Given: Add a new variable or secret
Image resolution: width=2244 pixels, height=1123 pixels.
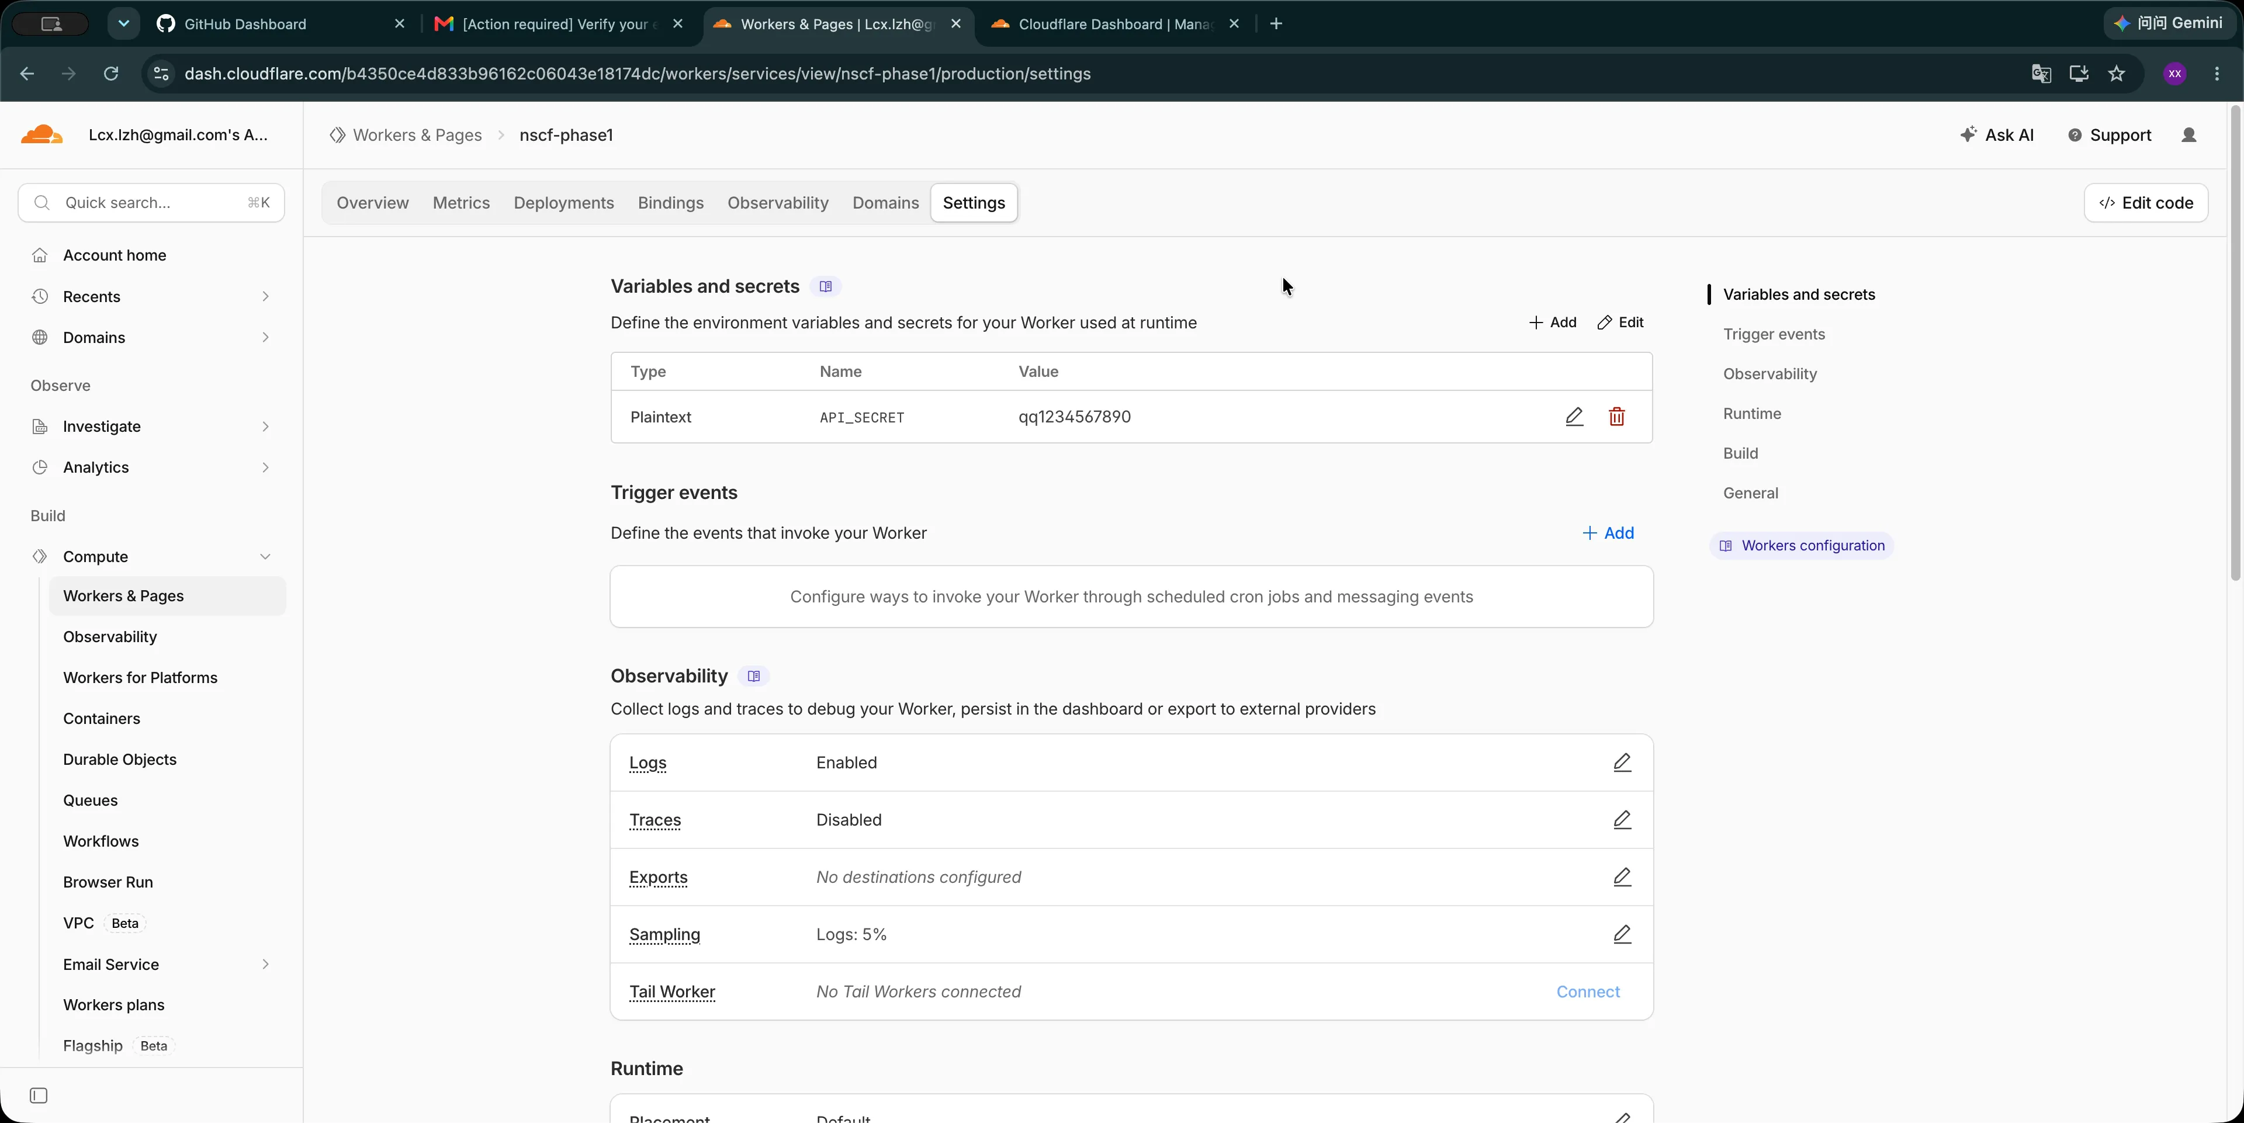Looking at the screenshot, I should click(x=1552, y=323).
